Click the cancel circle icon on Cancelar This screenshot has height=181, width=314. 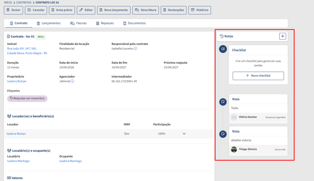click(29, 10)
